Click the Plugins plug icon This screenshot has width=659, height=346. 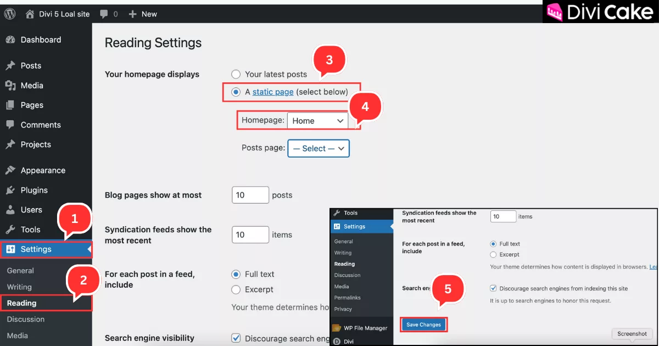[x=10, y=190]
